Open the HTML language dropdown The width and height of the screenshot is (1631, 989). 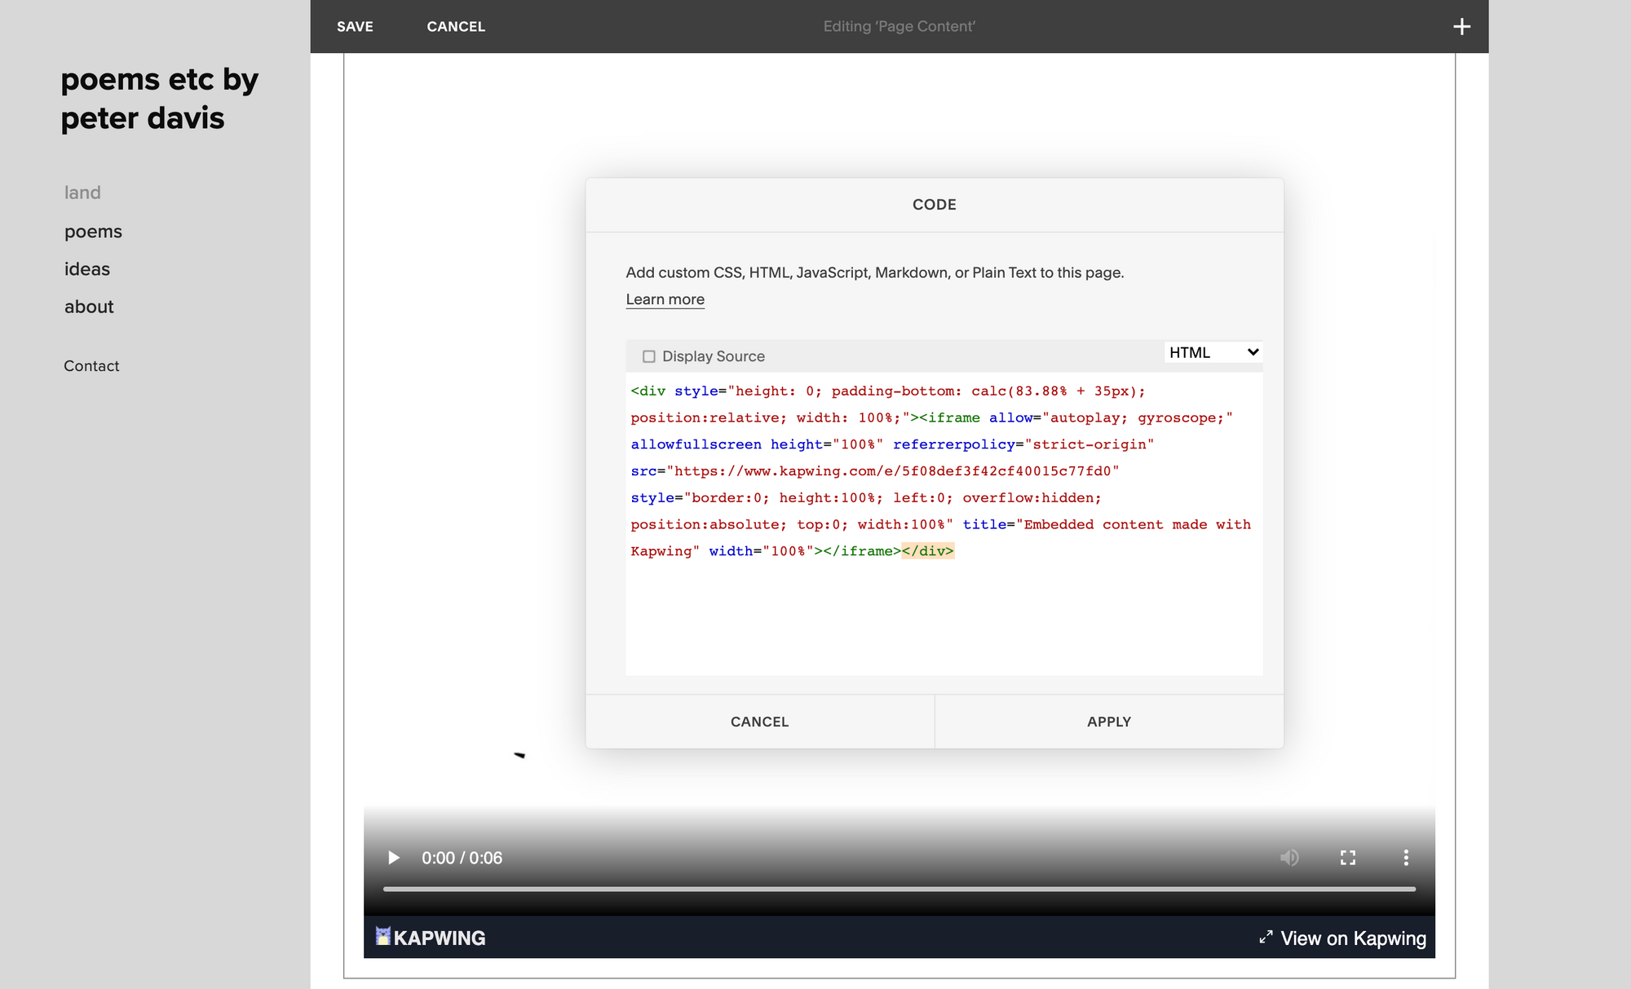tap(1213, 352)
